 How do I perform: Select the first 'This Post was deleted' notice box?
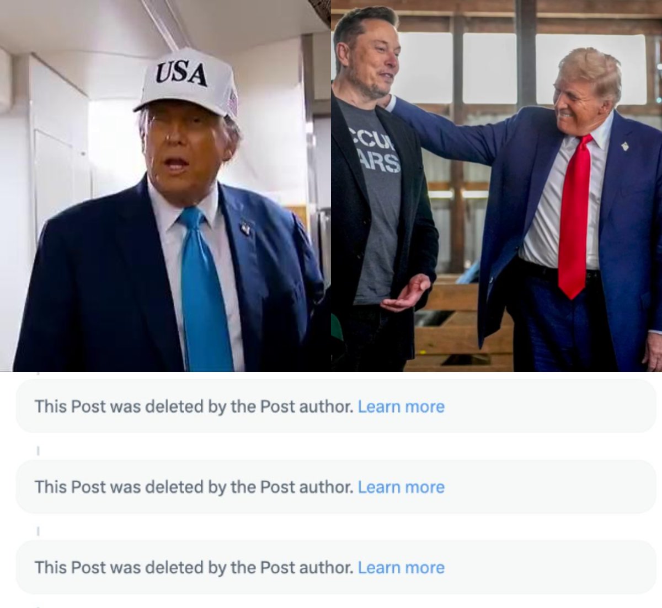point(336,406)
